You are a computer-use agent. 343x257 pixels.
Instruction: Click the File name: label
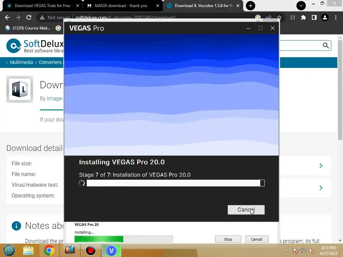(24, 174)
